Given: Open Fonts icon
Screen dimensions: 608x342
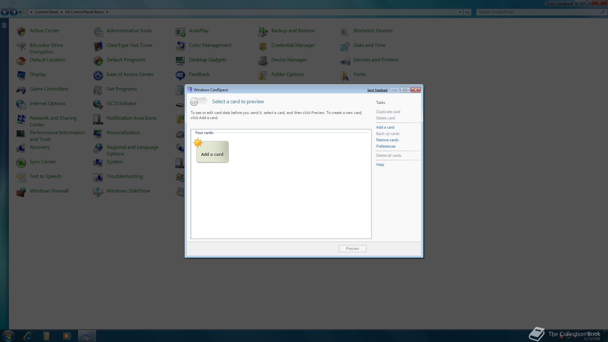Looking at the screenshot, I should click(345, 75).
